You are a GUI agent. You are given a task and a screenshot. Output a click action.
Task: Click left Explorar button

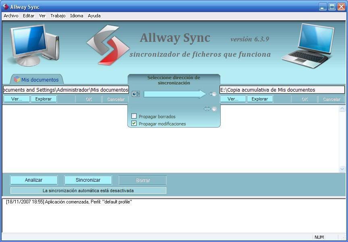coord(43,99)
